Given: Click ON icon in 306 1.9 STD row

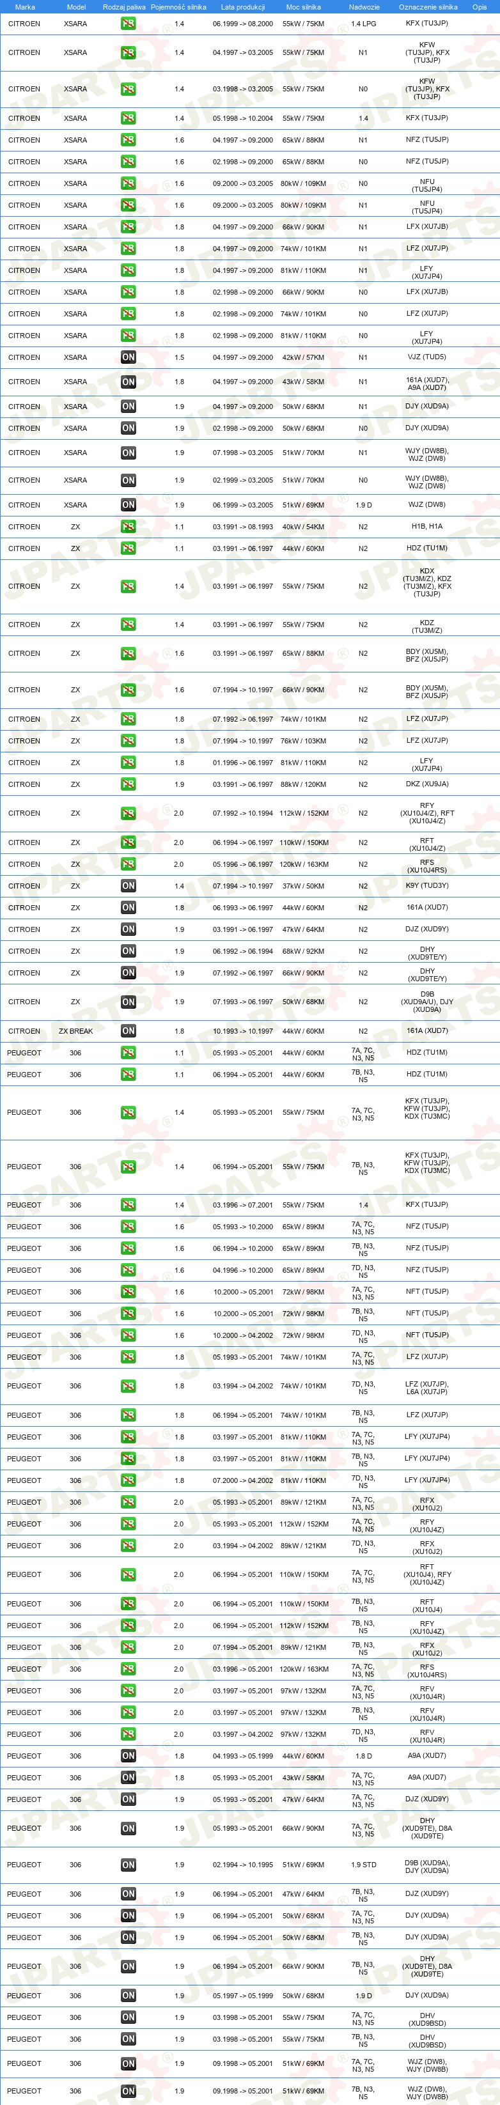Looking at the screenshot, I should pyautogui.click(x=129, y=1865).
